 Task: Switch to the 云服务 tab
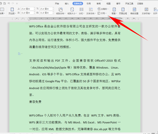[140, 4]
